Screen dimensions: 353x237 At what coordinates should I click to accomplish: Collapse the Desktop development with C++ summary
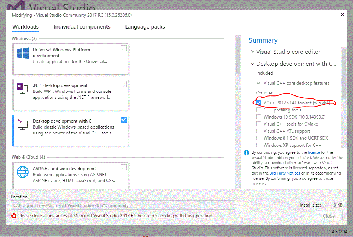click(252, 64)
